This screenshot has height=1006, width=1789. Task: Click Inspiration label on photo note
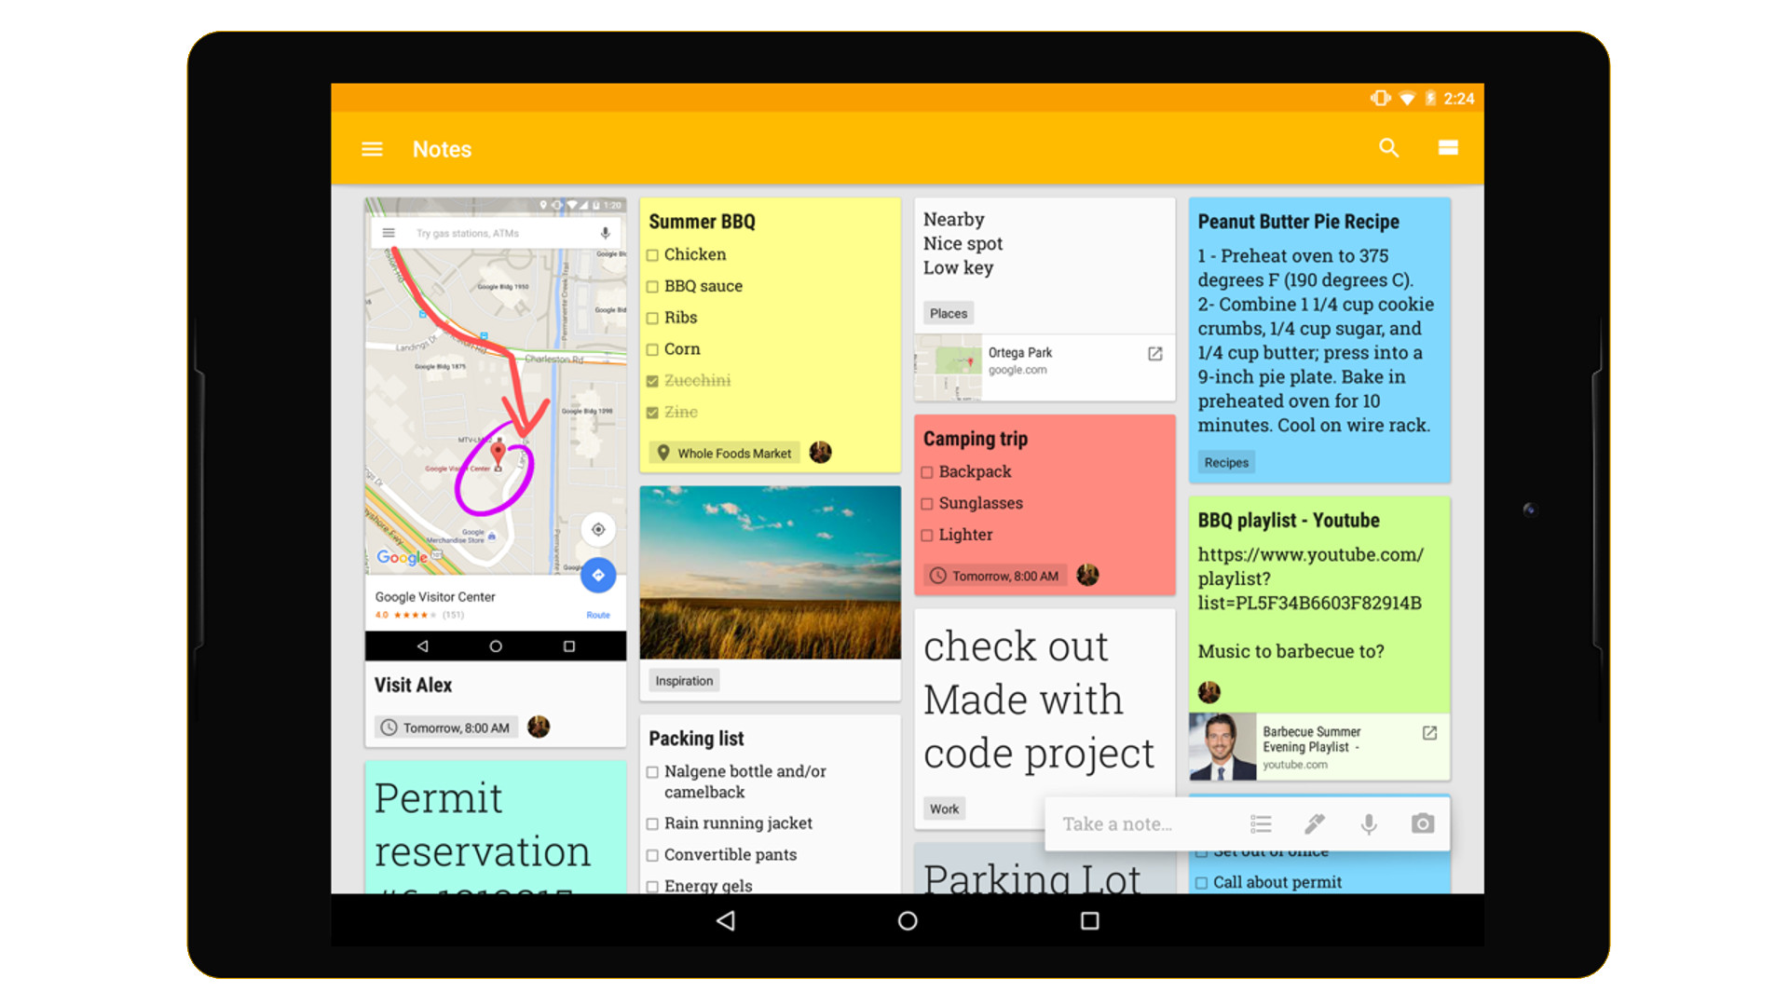685,679
